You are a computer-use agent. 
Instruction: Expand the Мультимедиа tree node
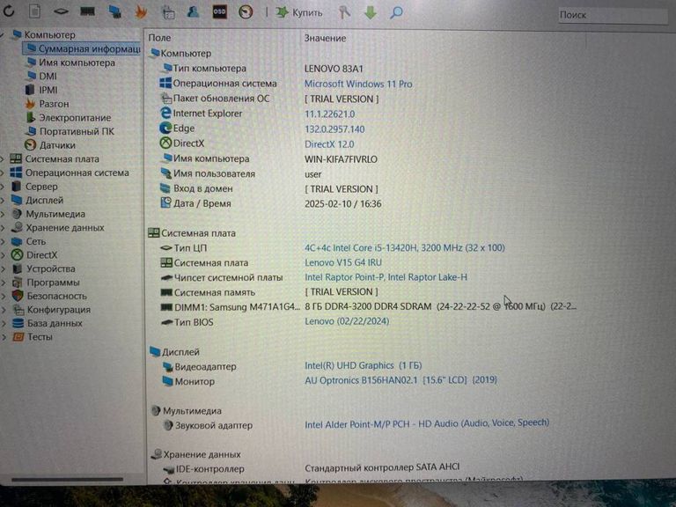click(x=3, y=214)
